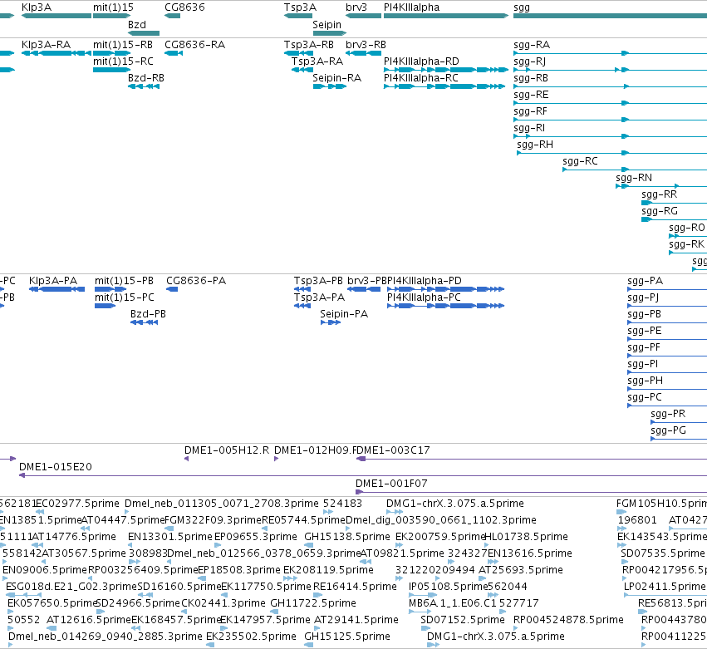Click the mit(1)15-PB protein label
Viewport: 707px width, 649px height.
124,281
